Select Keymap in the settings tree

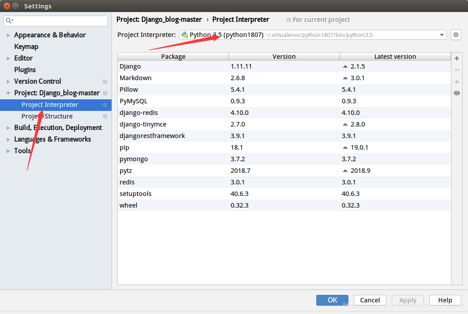click(x=26, y=47)
